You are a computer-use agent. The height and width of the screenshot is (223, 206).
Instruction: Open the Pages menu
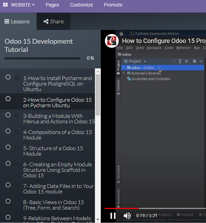pyautogui.click(x=52, y=5)
